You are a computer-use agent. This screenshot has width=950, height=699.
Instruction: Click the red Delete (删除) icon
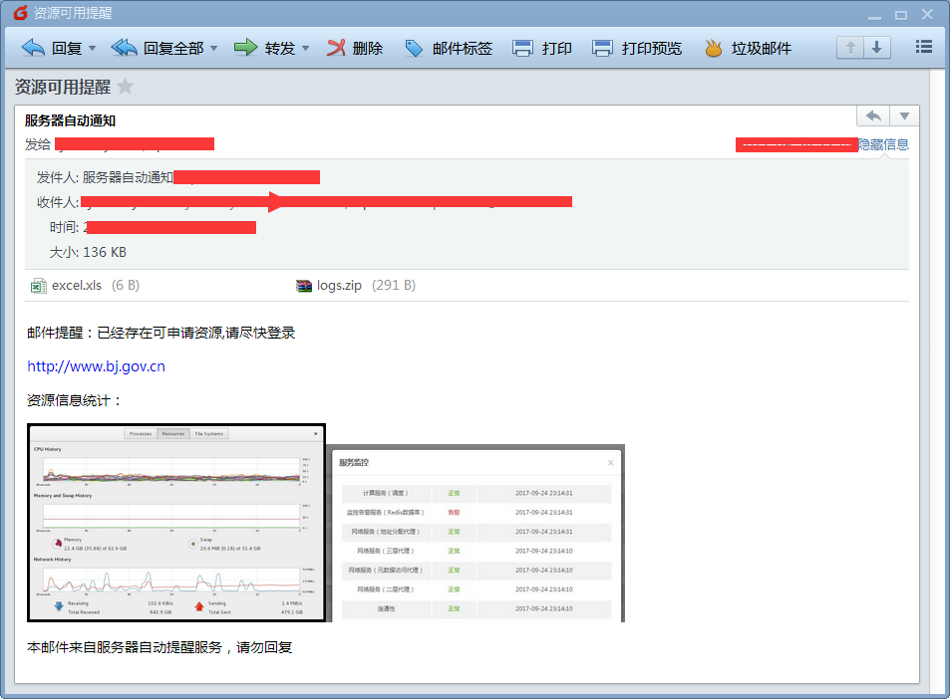(336, 48)
